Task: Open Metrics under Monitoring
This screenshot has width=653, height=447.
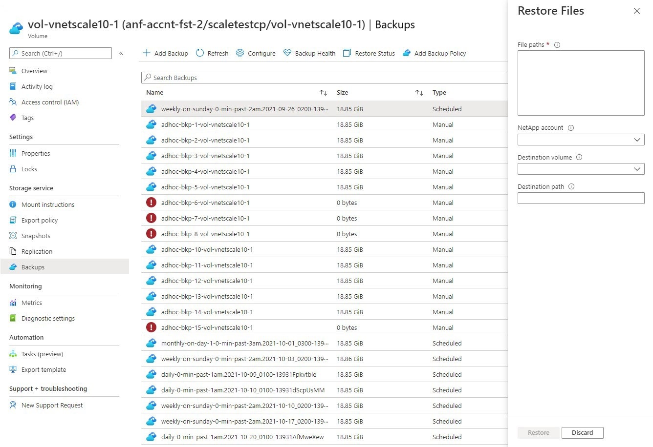Action: pos(31,303)
